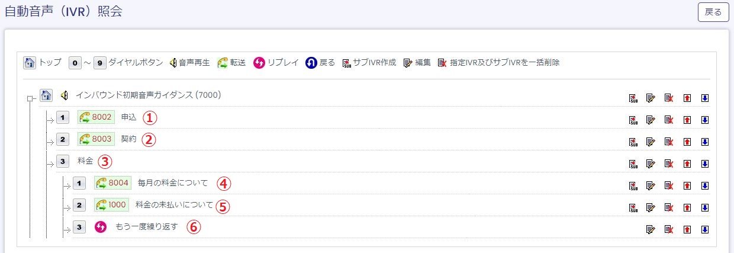Click the 1000 transfer badge
The image size is (734, 253).
(111, 205)
